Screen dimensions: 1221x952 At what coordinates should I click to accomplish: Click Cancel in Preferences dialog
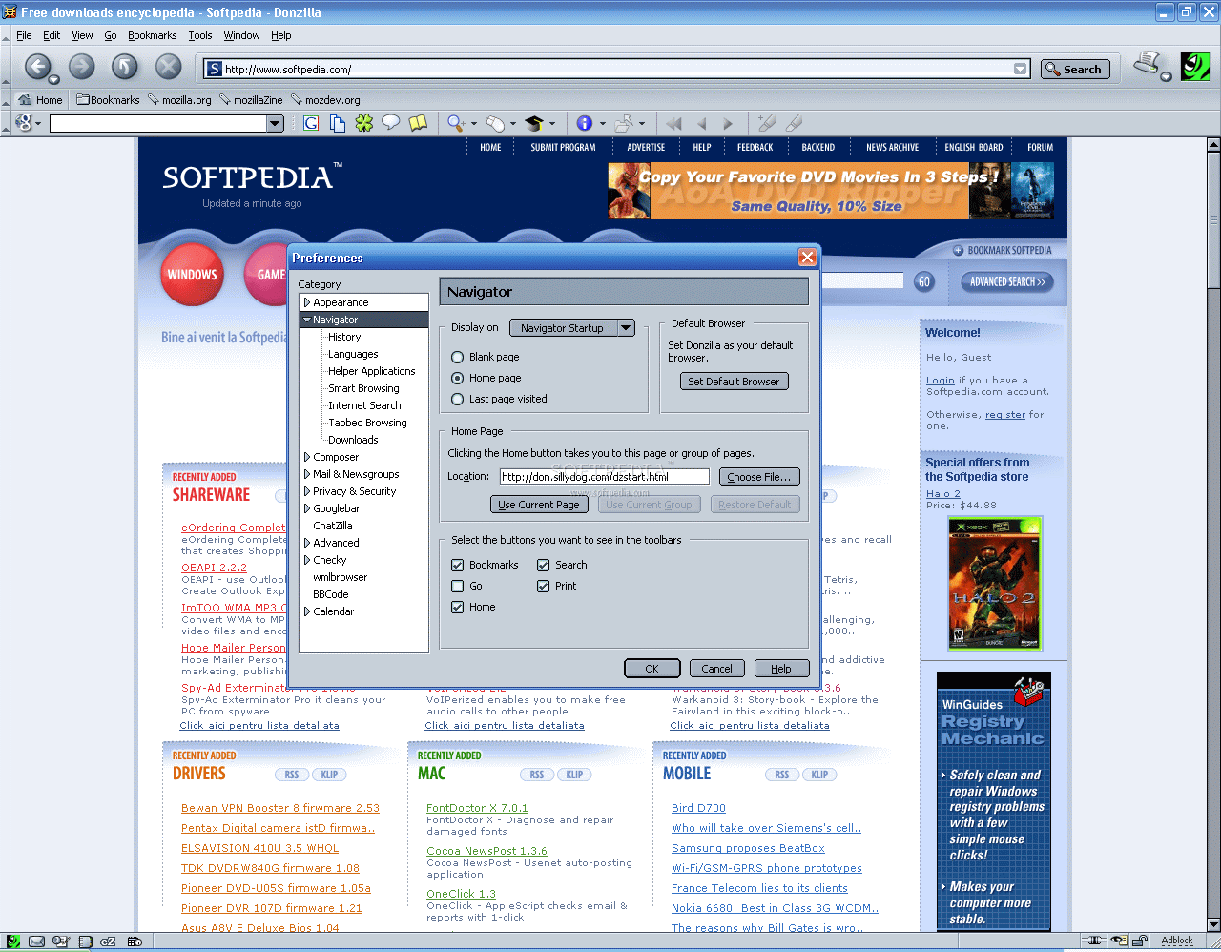click(x=717, y=669)
